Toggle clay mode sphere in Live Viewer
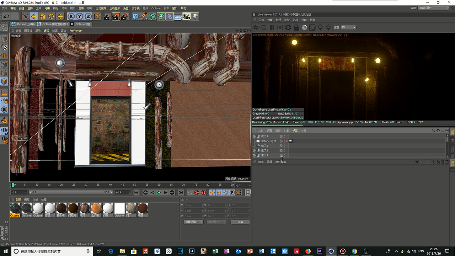The height and width of the screenshot is (256, 455). click(305, 27)
